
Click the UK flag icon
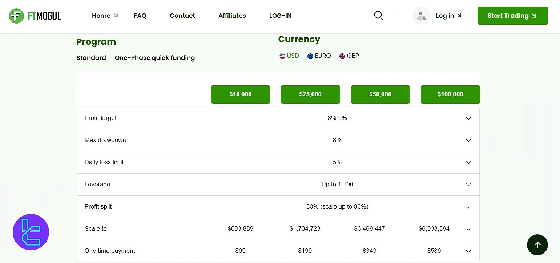(x=342, y=56)
